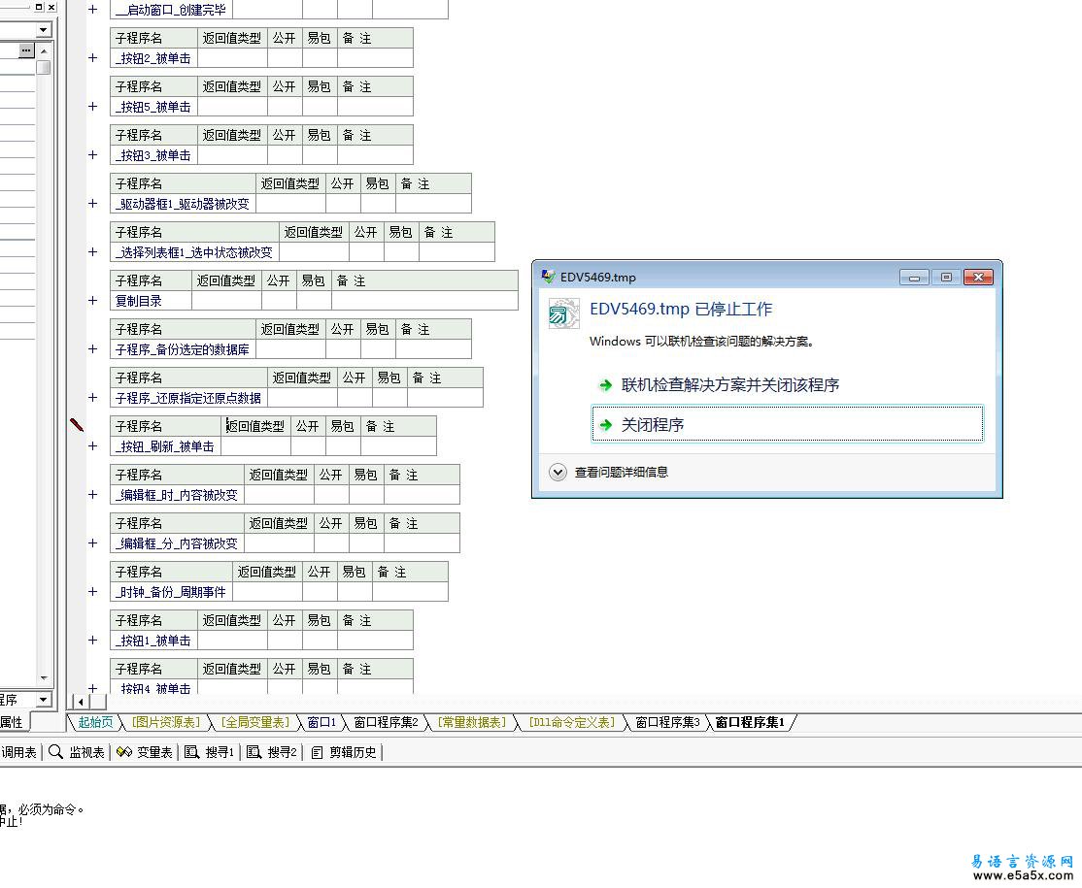Click 易包 cell of _按钮3_被单击 row
The height and width of the screenshot is (888, 1082).
point(321,155)
